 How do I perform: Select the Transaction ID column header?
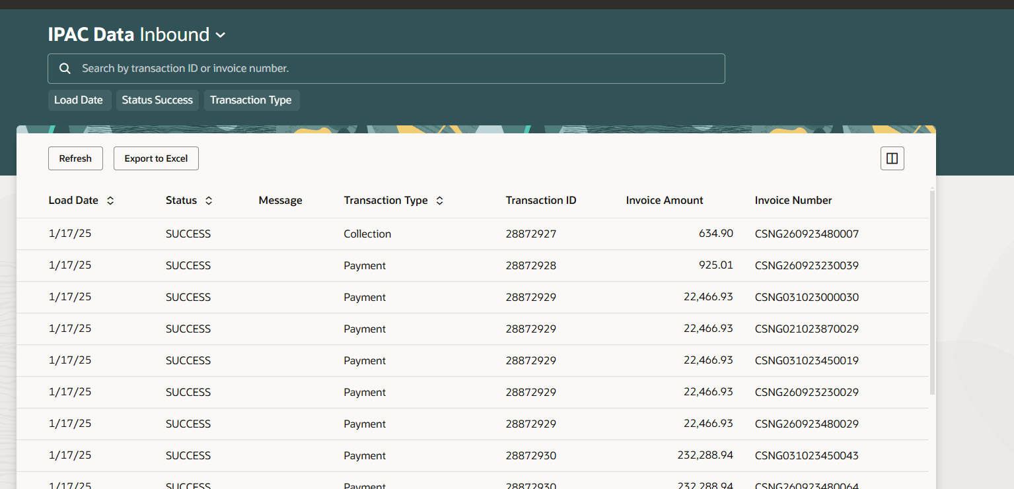541,200
